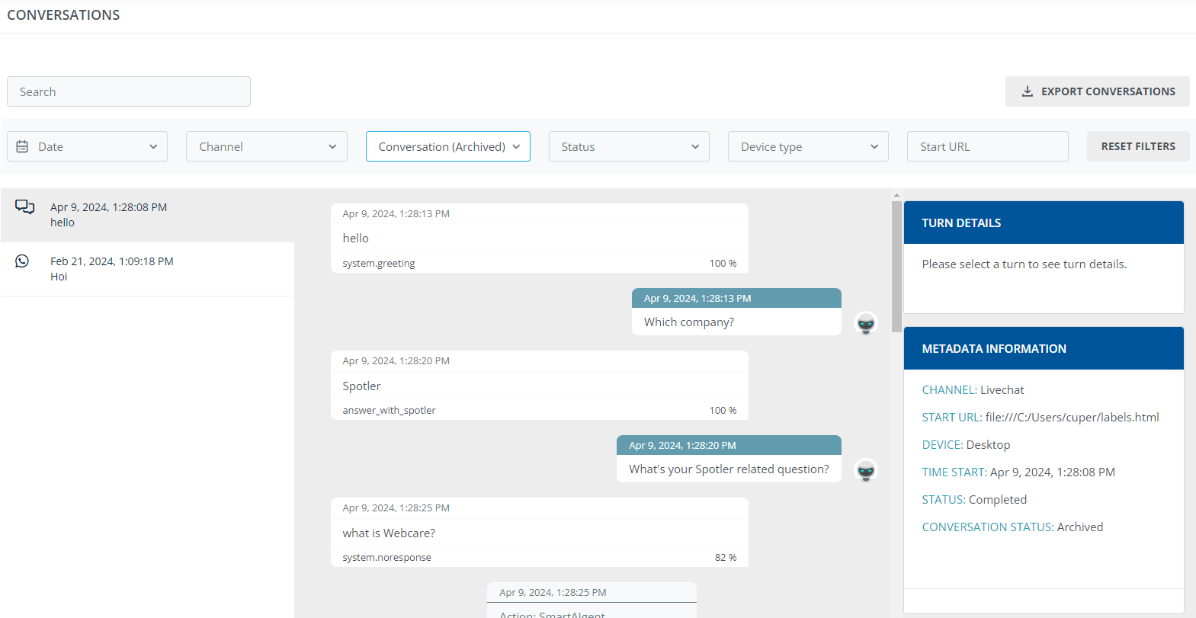1196x618 pixels.
Task: Select the Feb 21, 2024 Hoi conversation
Action: click(147, 269)
